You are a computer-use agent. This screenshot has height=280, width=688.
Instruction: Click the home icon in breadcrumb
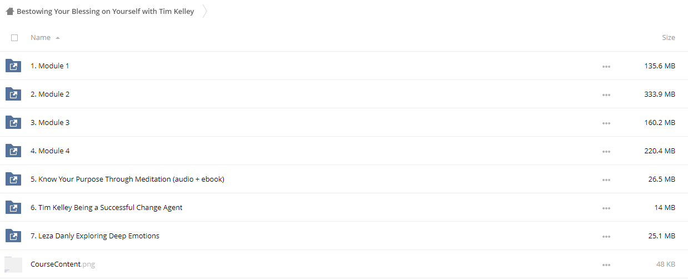click(x=9, y=11)
